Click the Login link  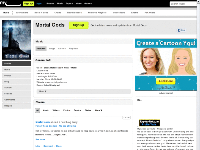39,4
